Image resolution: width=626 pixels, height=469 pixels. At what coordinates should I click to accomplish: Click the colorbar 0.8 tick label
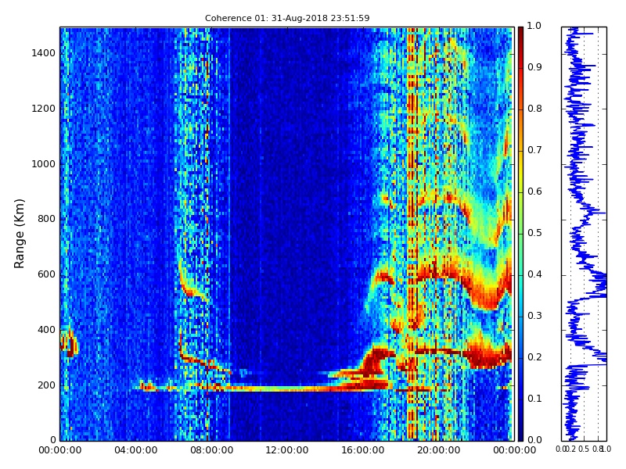click(x=534, y=109)
